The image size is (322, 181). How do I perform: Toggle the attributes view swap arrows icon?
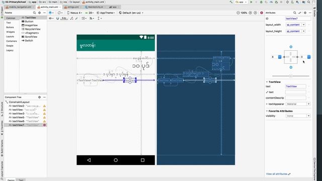(x=300, y=13)
